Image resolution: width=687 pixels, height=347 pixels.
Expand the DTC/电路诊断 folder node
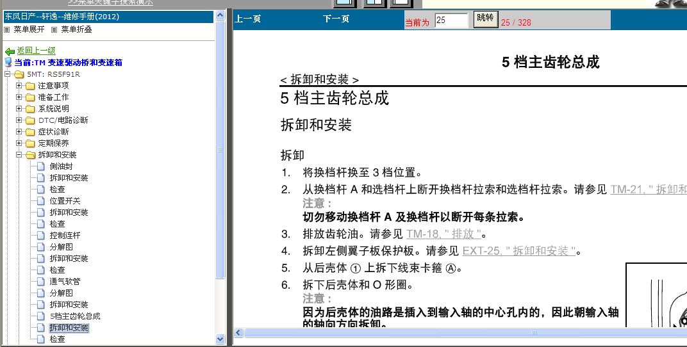point(19,120)
